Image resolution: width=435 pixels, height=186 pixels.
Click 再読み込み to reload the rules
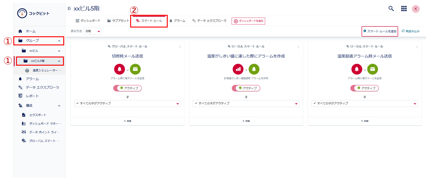coord(410,31)
